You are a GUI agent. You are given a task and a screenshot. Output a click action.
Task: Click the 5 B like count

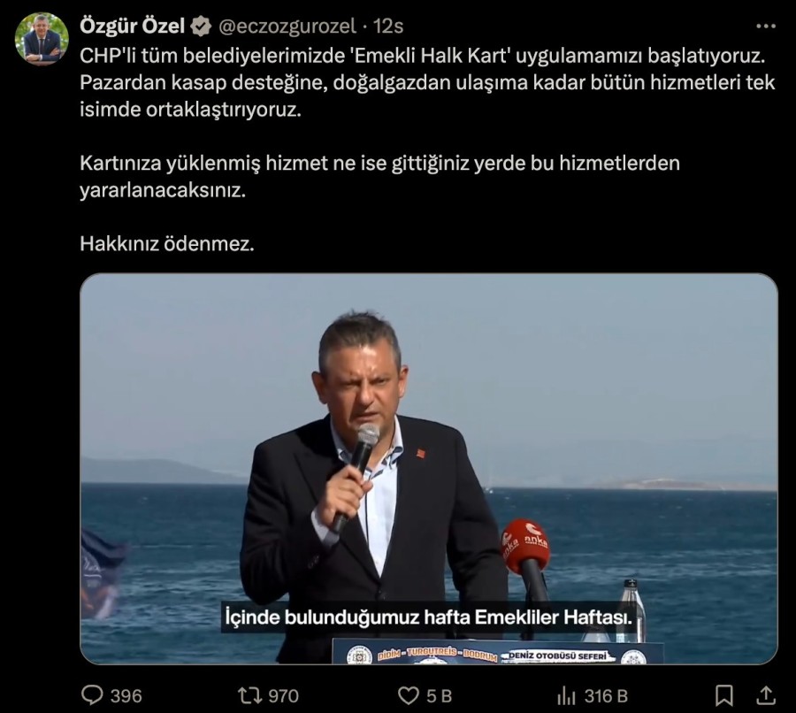click(439, 695)
